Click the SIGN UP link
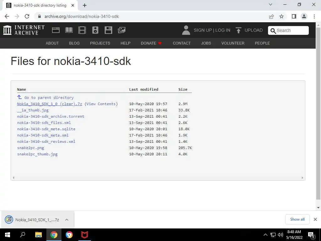This screenshot has width=321, height=241. [x=203, y=30]
